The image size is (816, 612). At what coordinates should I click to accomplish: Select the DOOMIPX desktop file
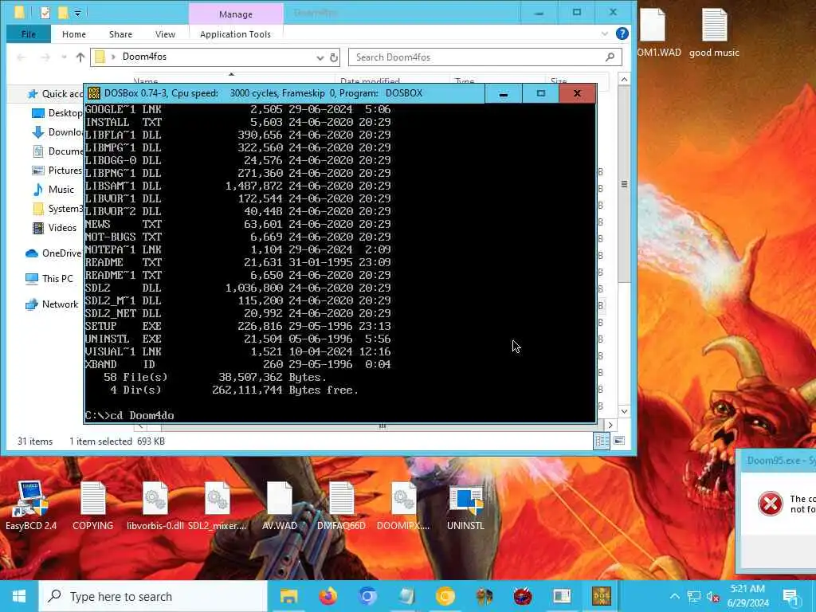(x=403, y=504)
